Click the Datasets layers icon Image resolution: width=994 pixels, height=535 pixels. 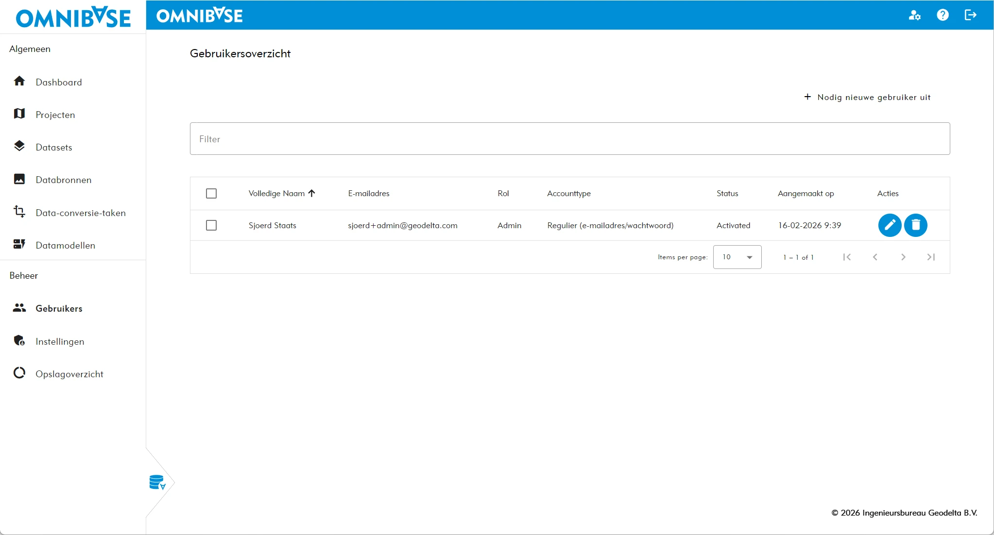click(x=19, y=147)
